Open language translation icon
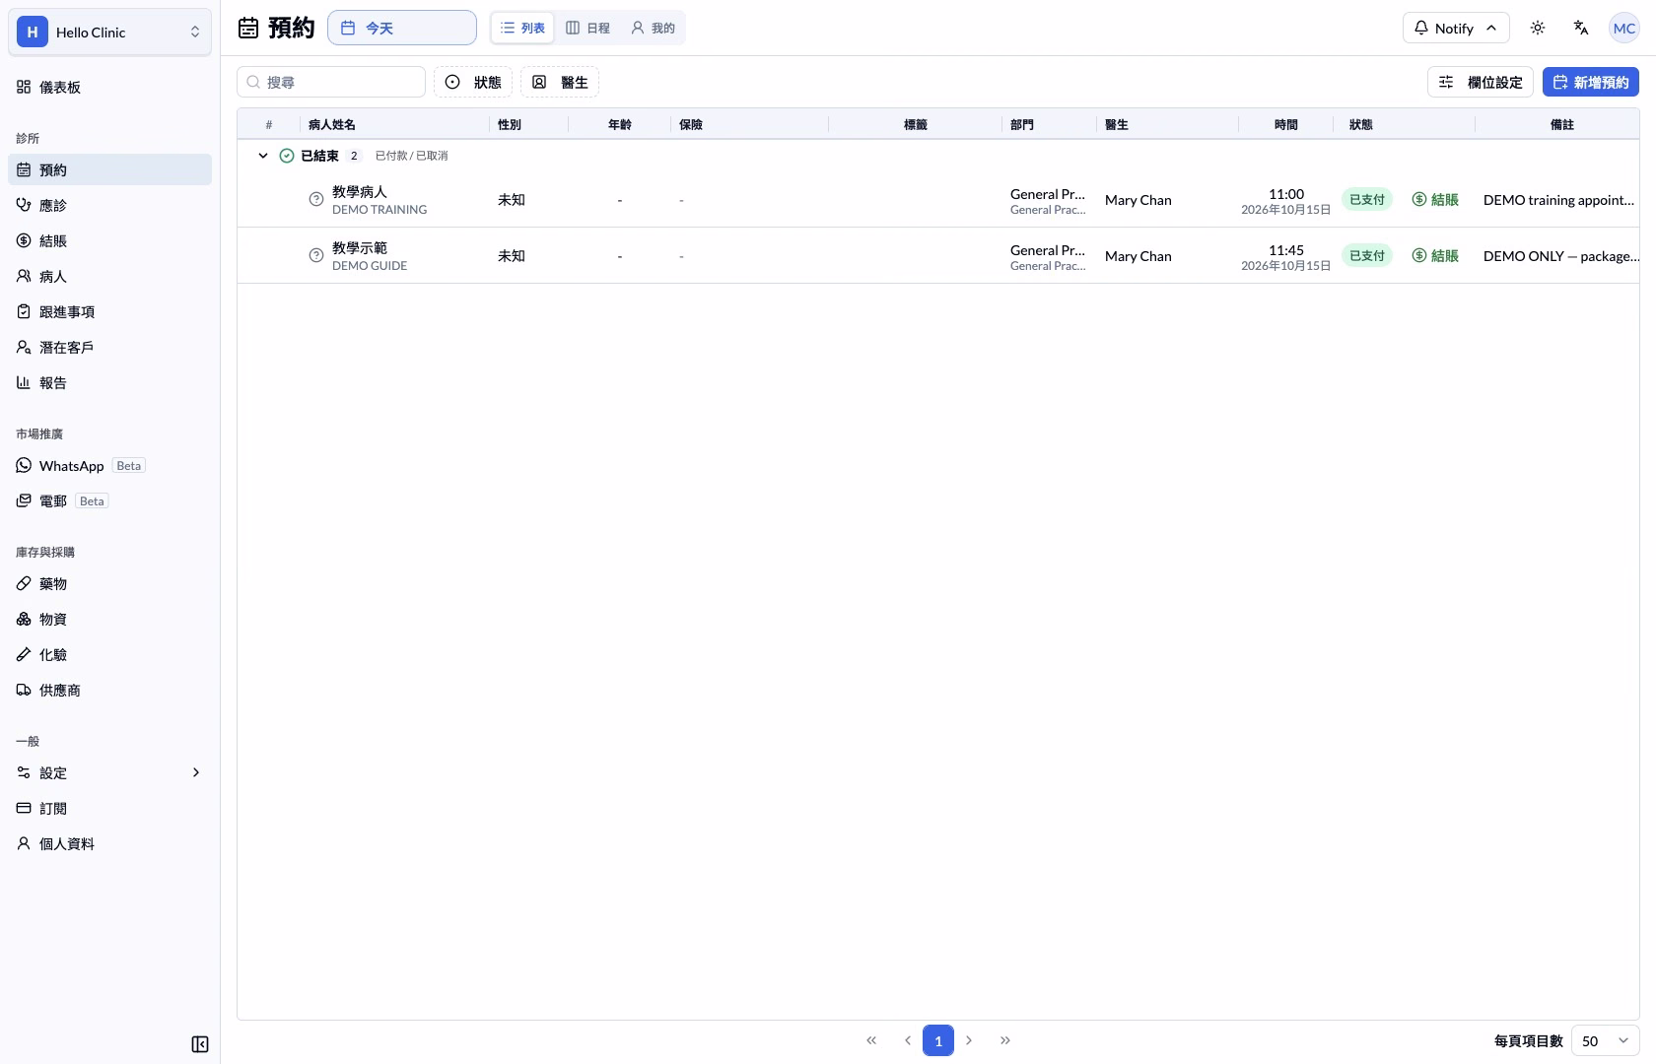The image size is (1656, 1064). [1581, 28]
